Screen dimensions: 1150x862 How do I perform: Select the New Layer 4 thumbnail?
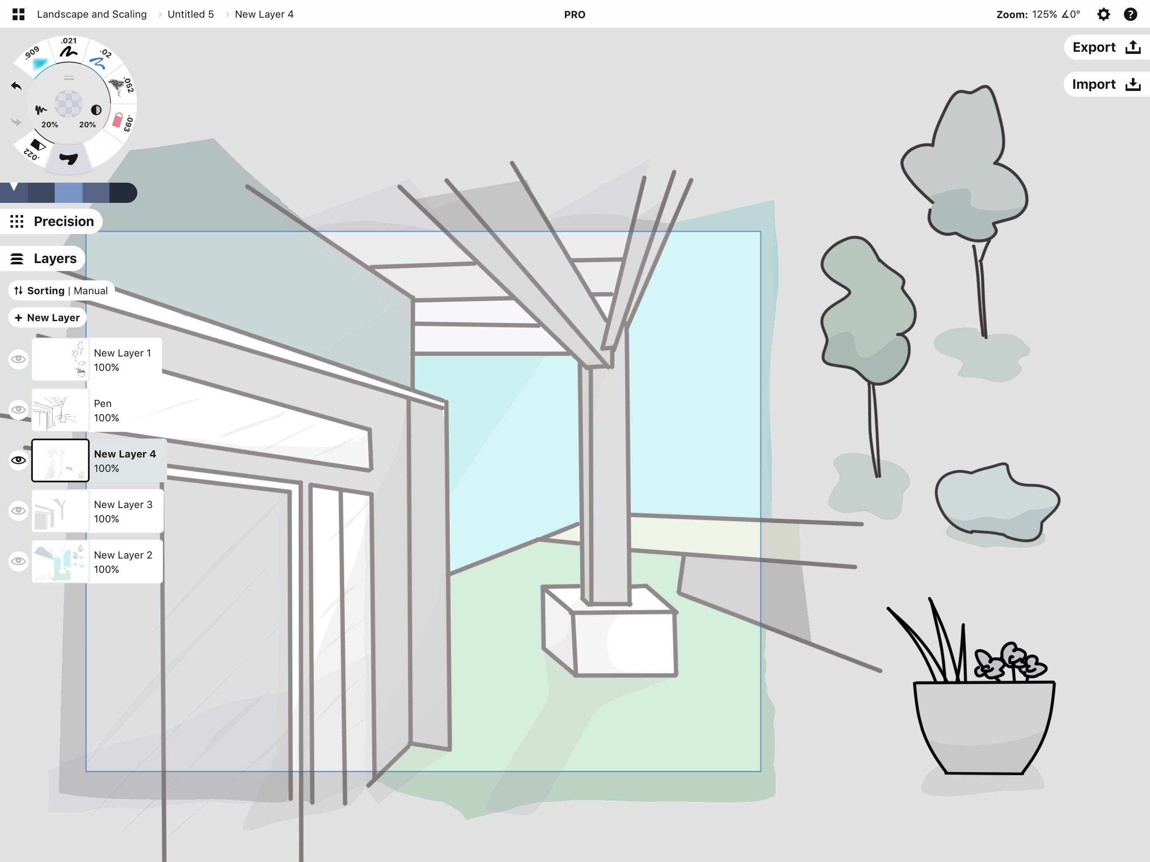pyautogui.click(x=59, y=461)
